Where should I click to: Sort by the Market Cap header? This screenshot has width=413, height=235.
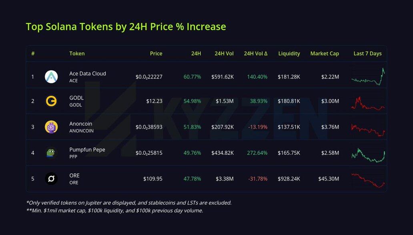coord(325,53)
